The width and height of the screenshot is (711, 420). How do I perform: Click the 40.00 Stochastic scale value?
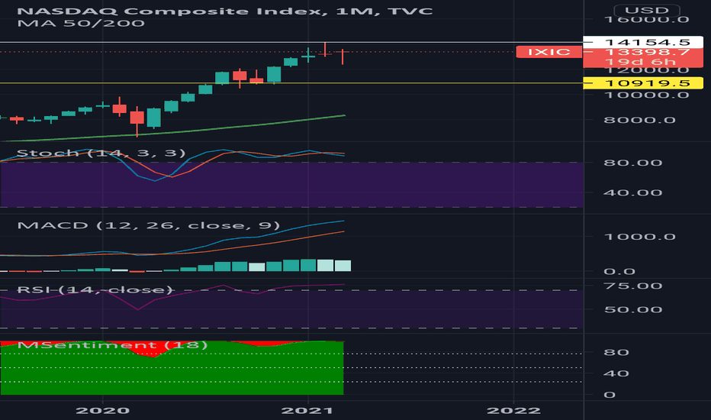[633, 193]
